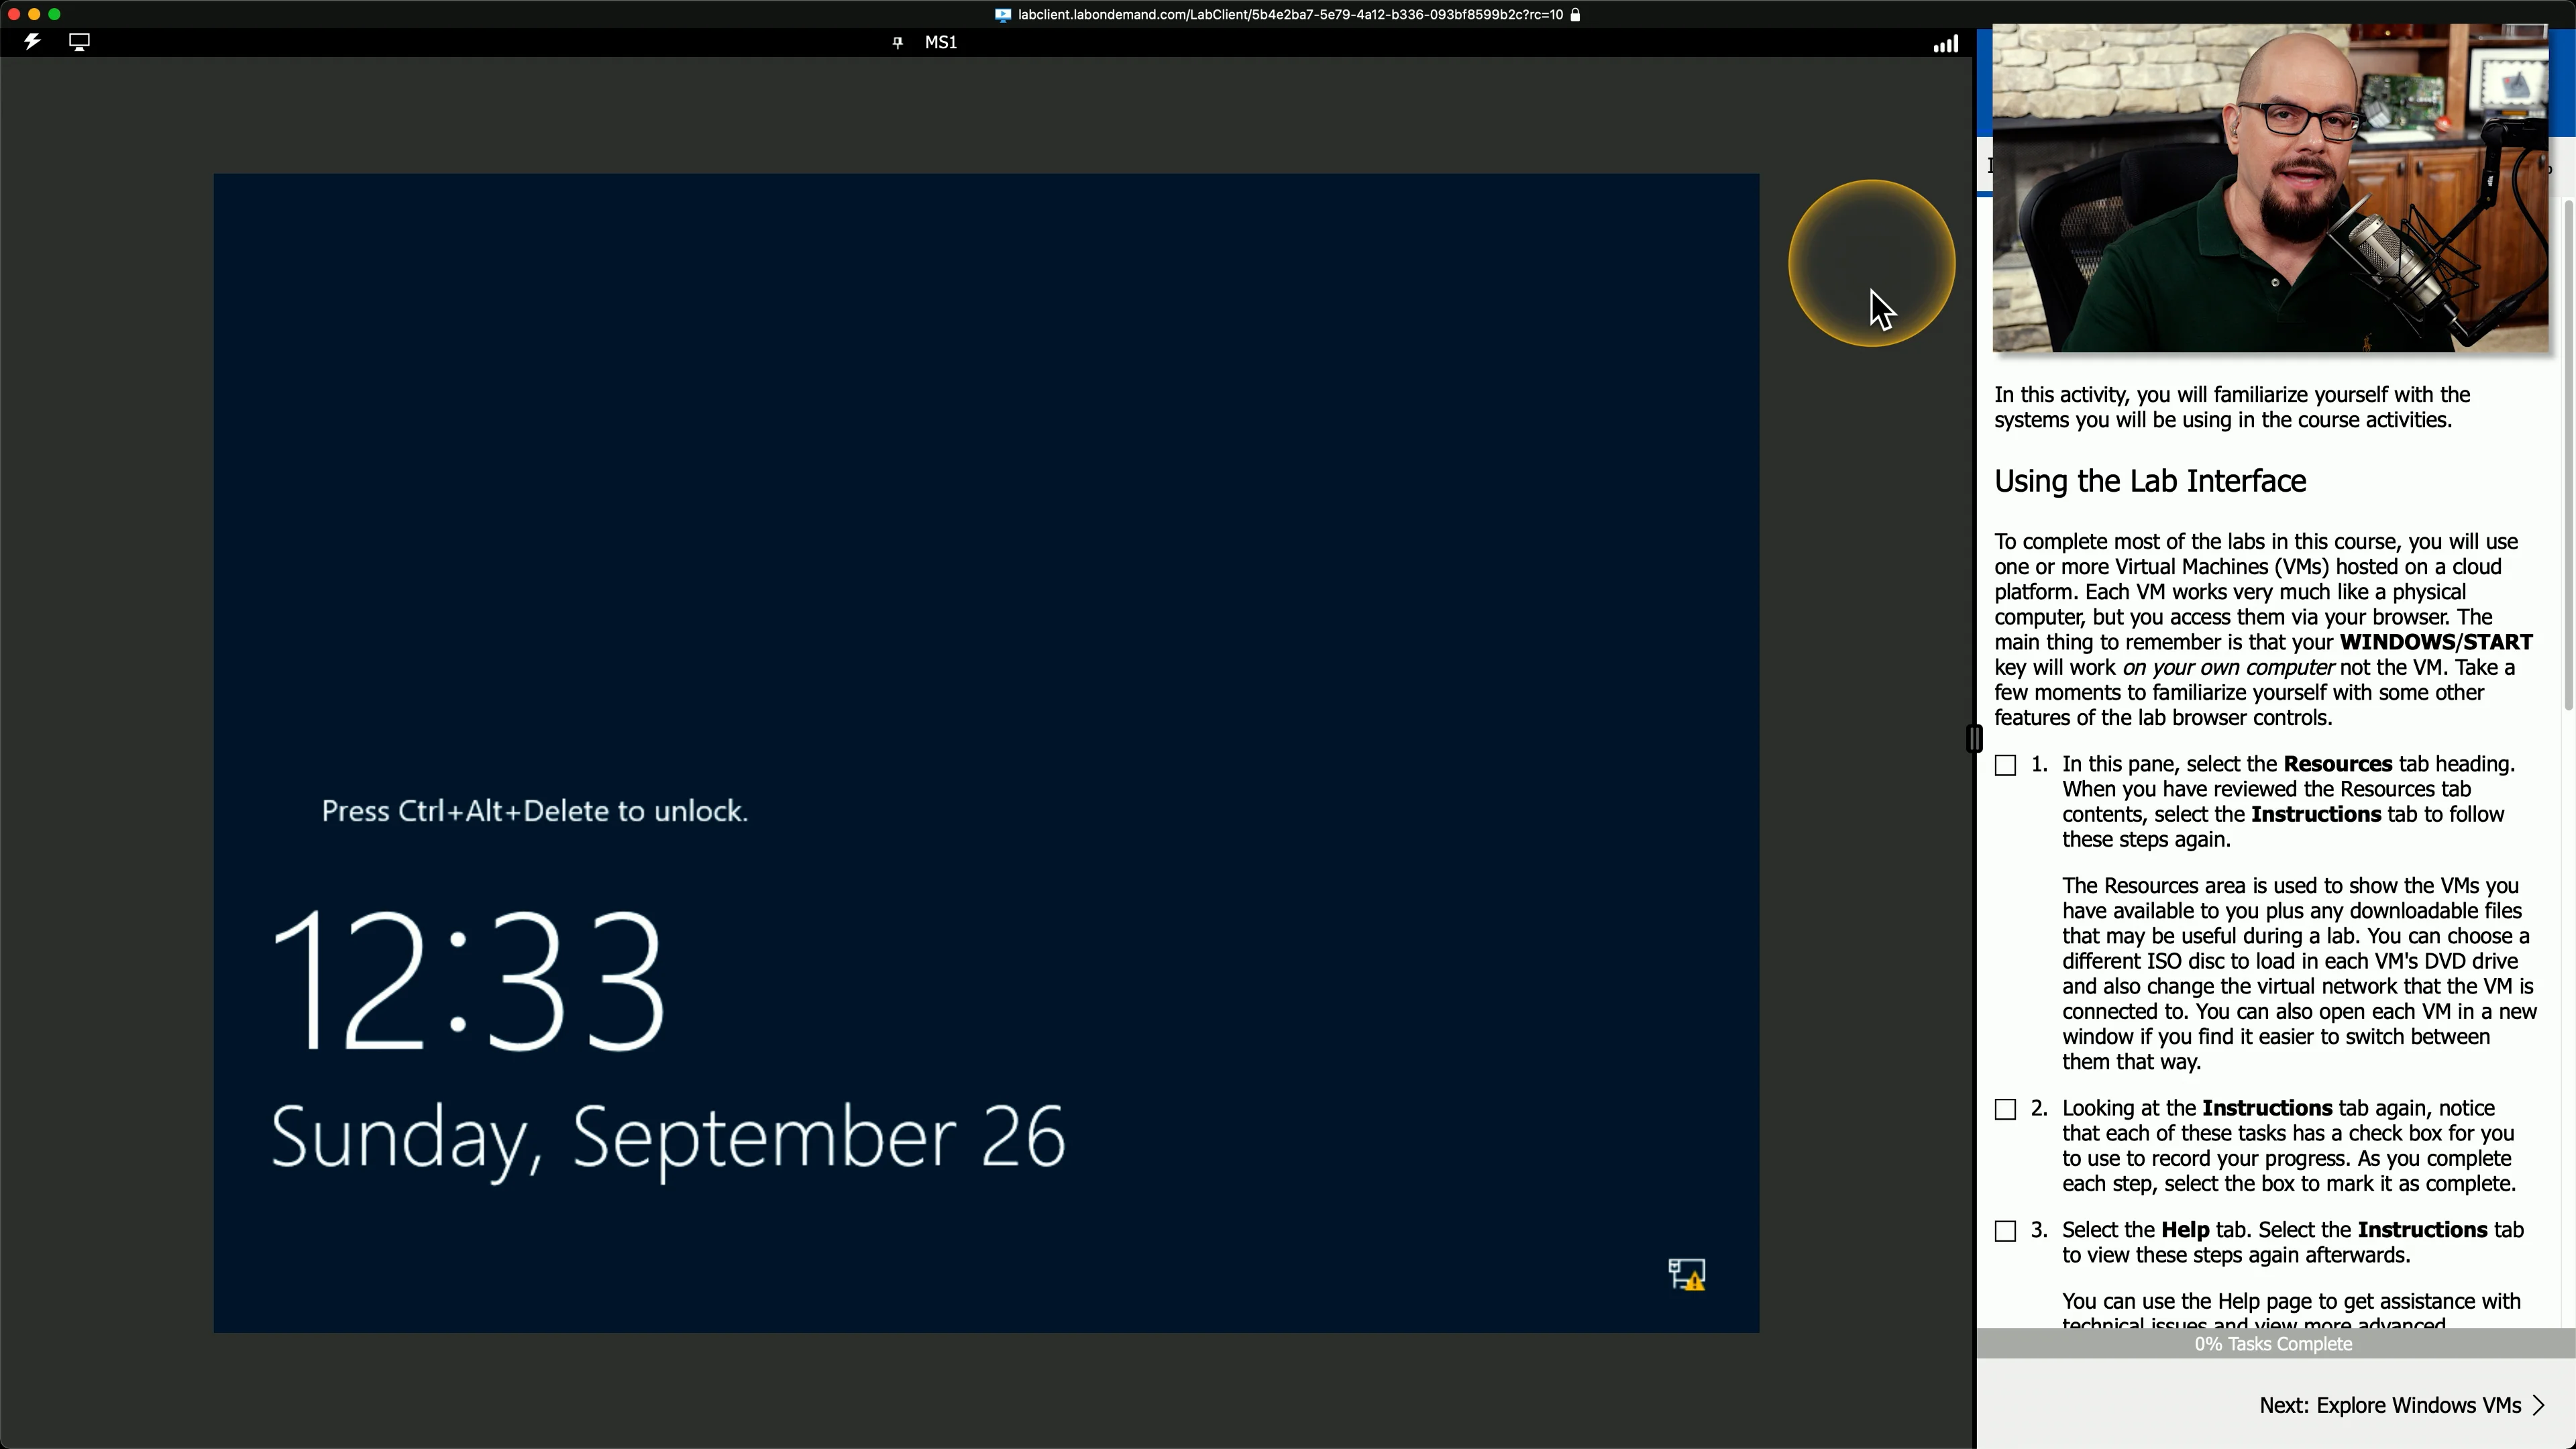Click 'Press Ctrl+Alt+Delete to unlock' text
The width and height of the screenshot is (2576, 1449).
click(535, 811)
